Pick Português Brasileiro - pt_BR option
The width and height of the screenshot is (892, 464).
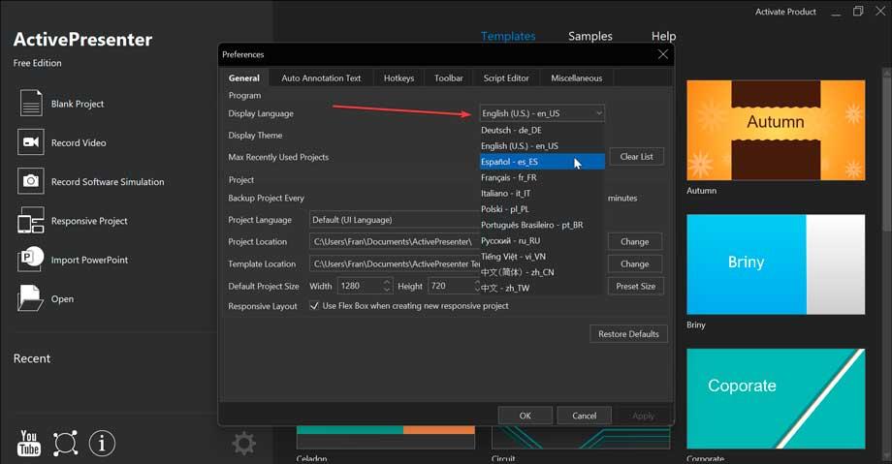[542, 225]
